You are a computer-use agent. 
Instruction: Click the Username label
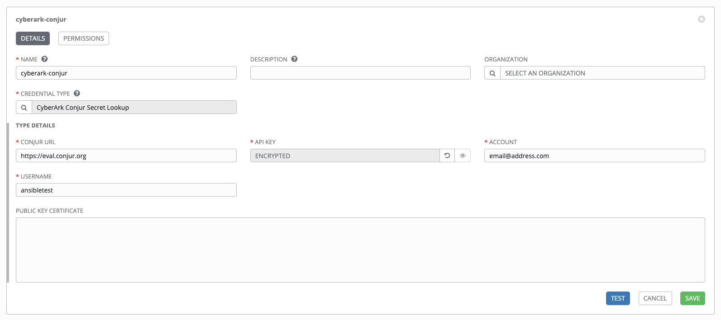click(x=36, y=176)
